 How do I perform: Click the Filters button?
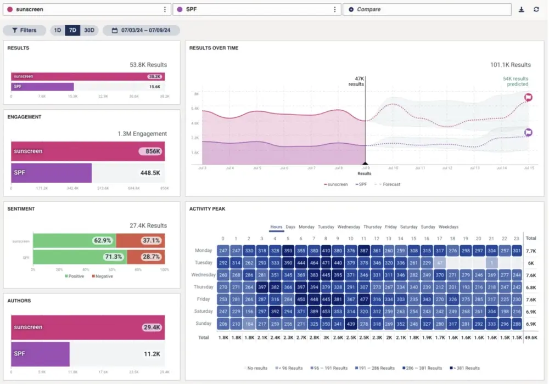(x=24, y=30)
